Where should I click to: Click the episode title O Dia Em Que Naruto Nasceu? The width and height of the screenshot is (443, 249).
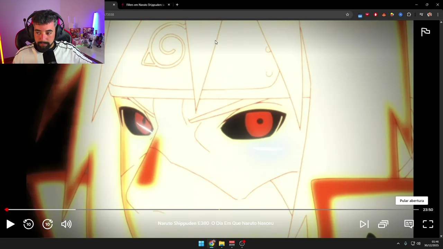[x=242, y=223]
